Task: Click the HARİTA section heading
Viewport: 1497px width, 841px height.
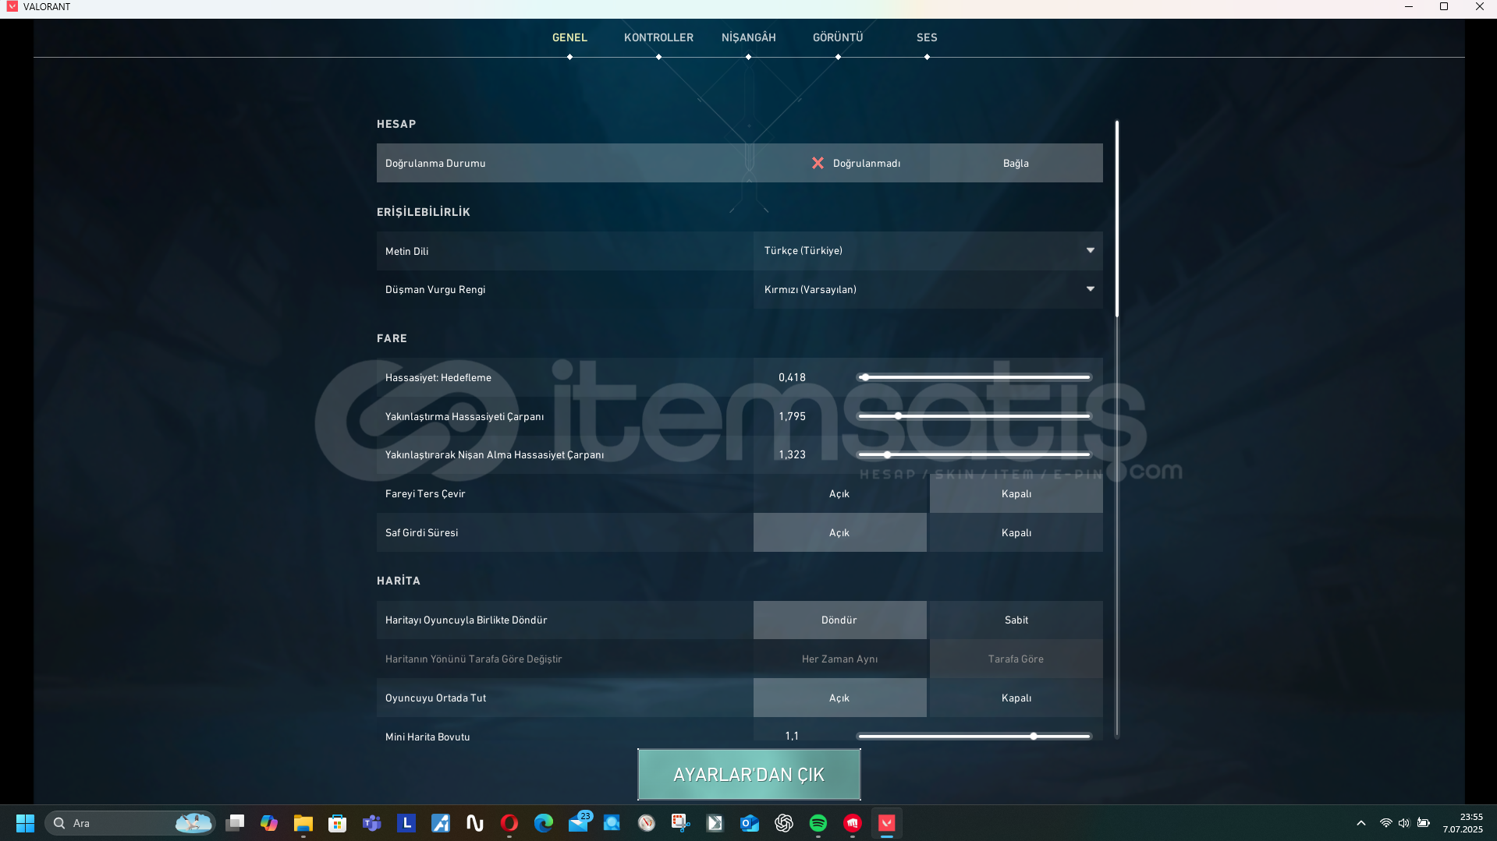Action: pos(399,581)
